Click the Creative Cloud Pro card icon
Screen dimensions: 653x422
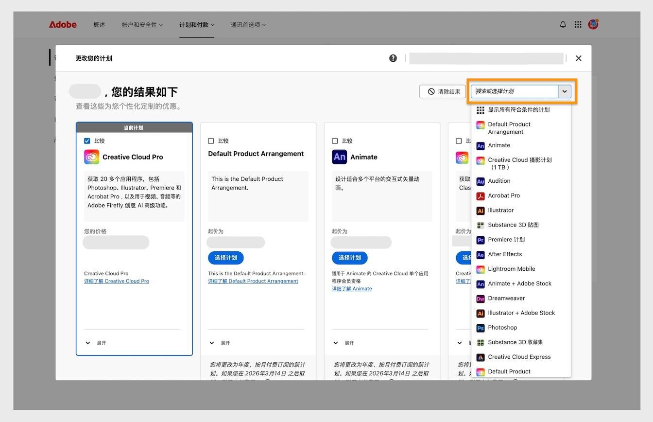(x=91, y=157)
